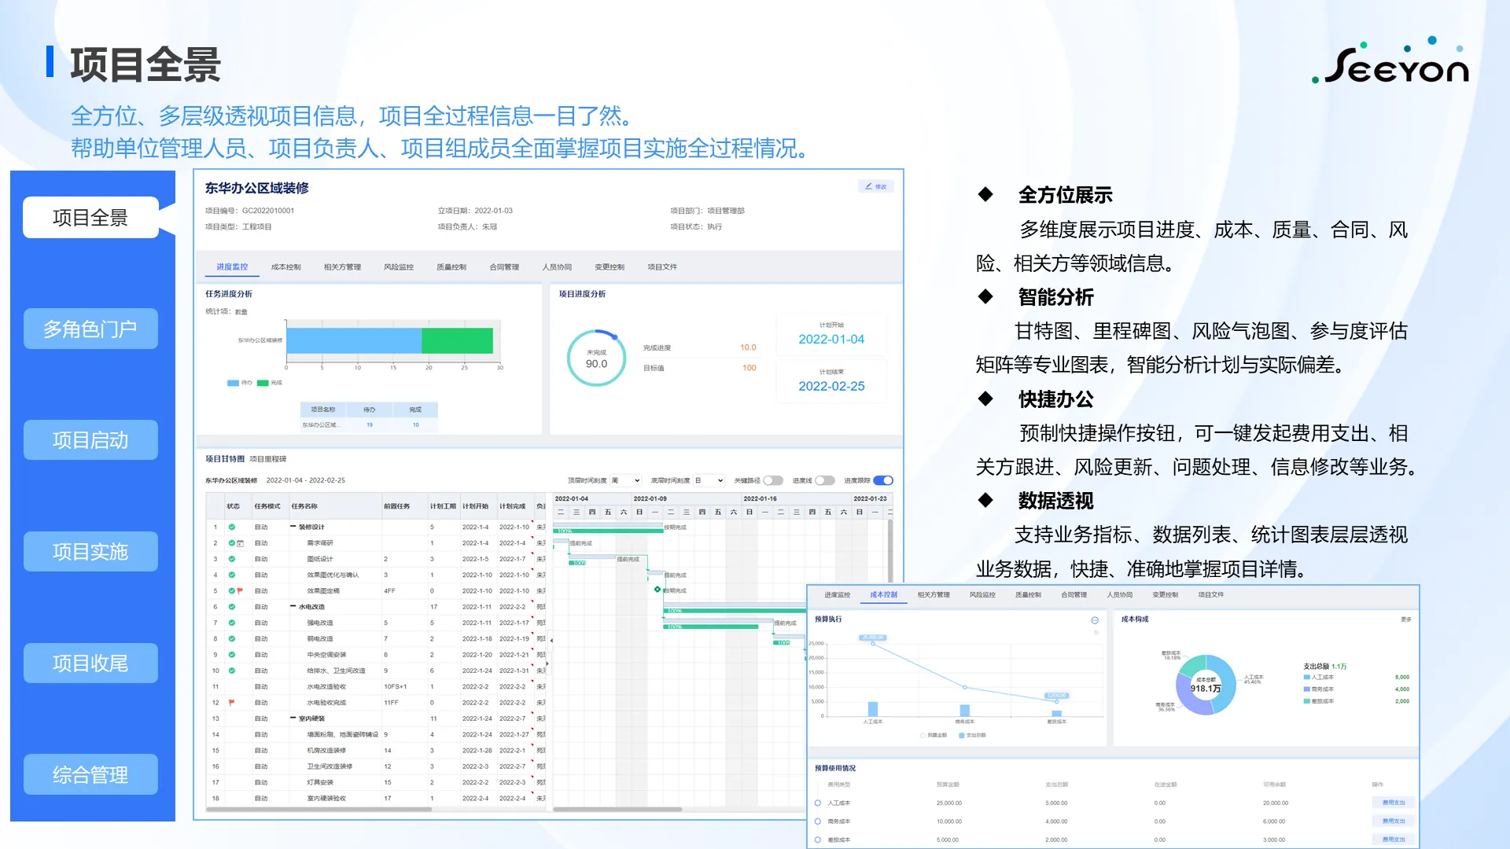This screenshot has width=1510, height=849.
Task: Click the 修改 edit pencil button
Action: (x=875, y=186)
